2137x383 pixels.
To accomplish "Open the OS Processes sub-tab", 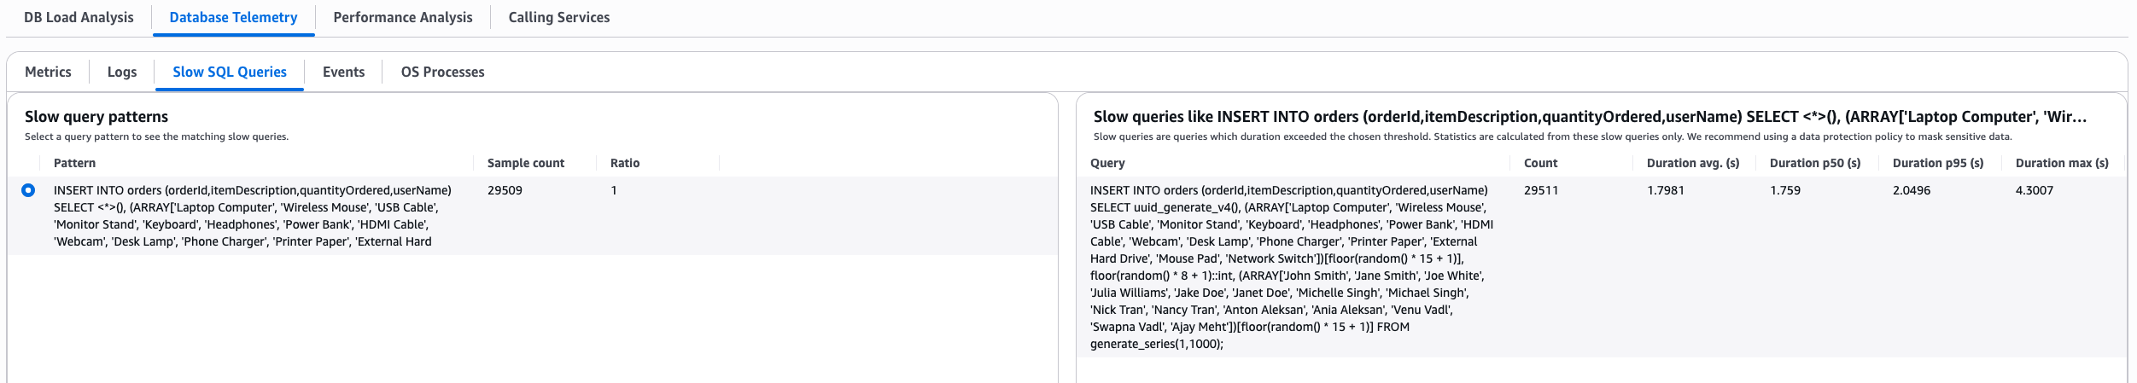I will click(x=442, y=72).
